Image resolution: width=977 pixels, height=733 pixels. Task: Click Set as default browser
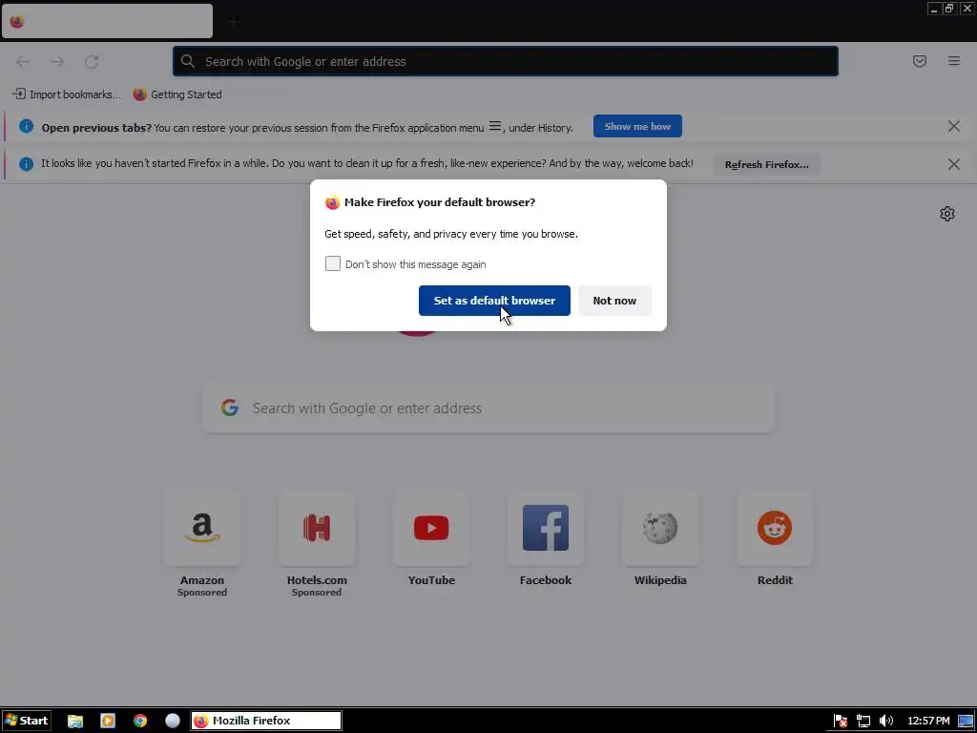(494, 301)
